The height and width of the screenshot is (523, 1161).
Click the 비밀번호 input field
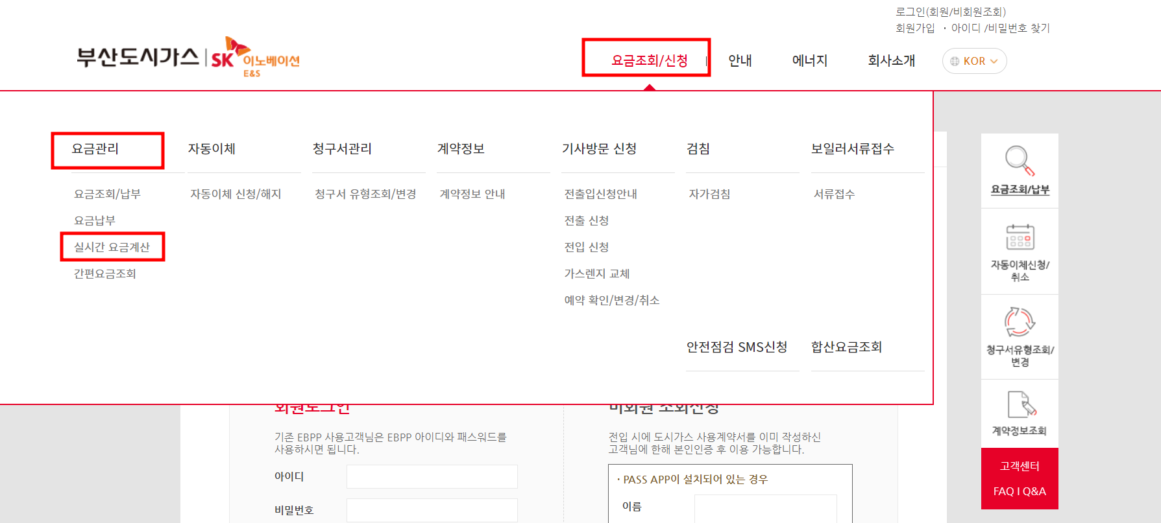click(x=432, y=510)
